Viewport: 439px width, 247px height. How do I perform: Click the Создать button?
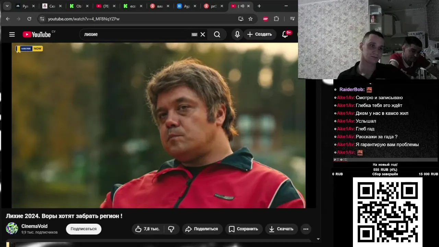click(x=259, y=34)
